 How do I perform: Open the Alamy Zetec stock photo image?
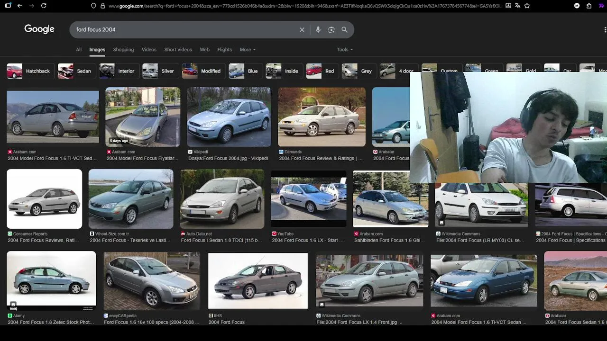click(x=51, y=281)
